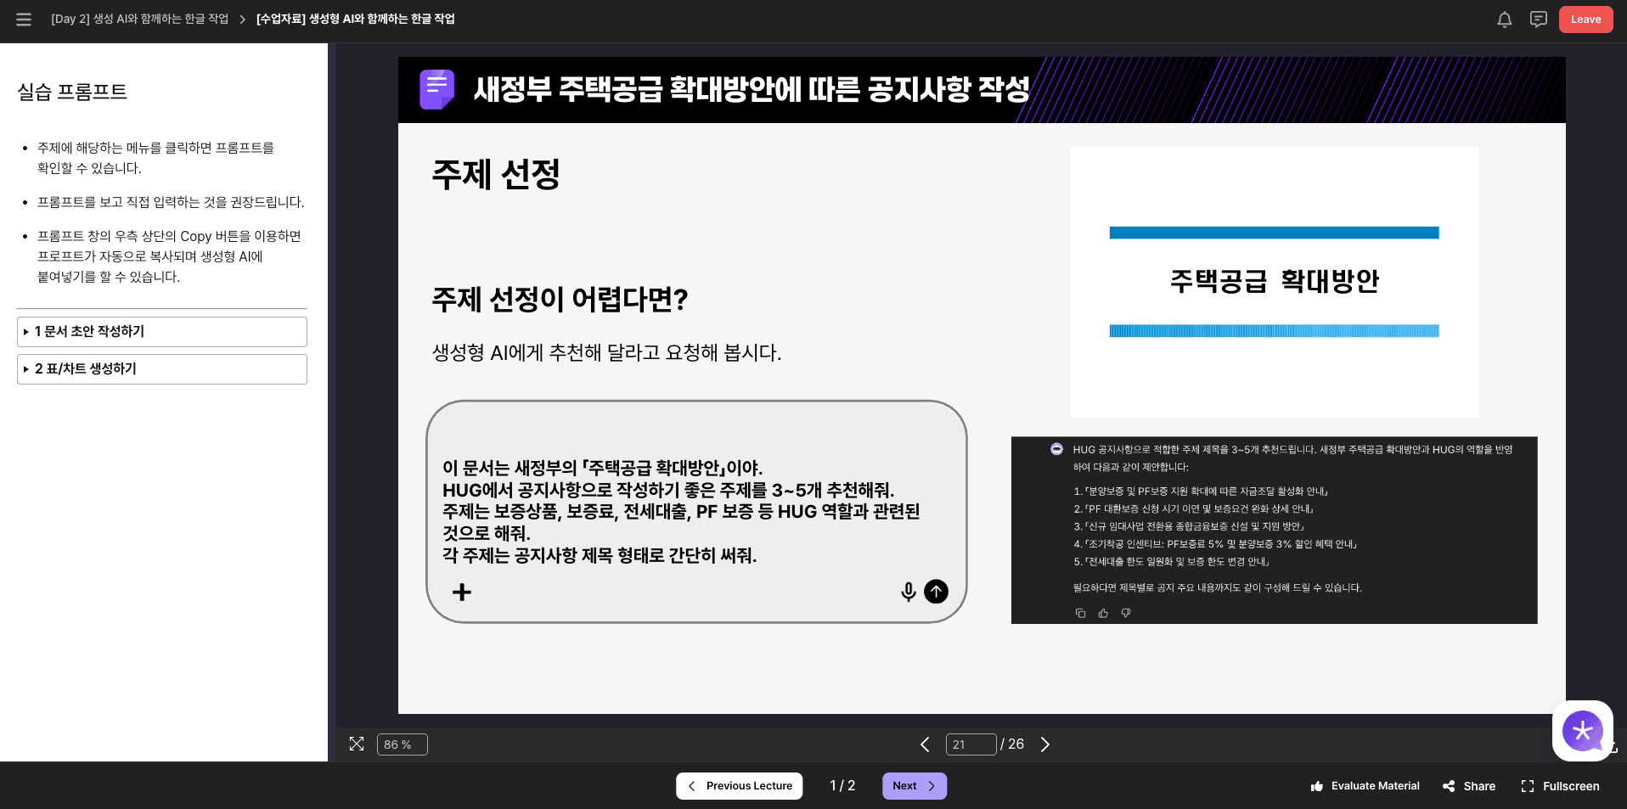Open notifications bell

click(x=1504, y=20)
